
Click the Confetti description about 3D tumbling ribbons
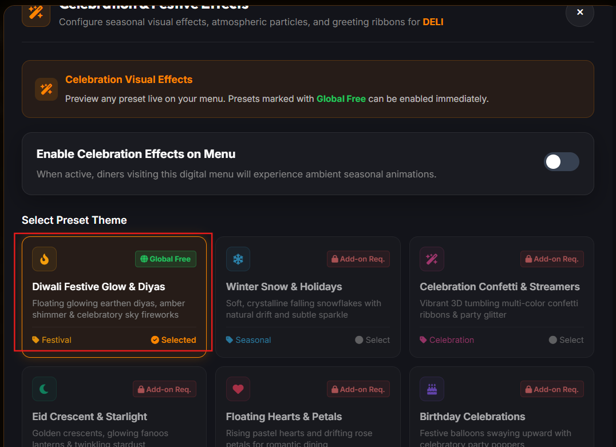click(499, 309)
